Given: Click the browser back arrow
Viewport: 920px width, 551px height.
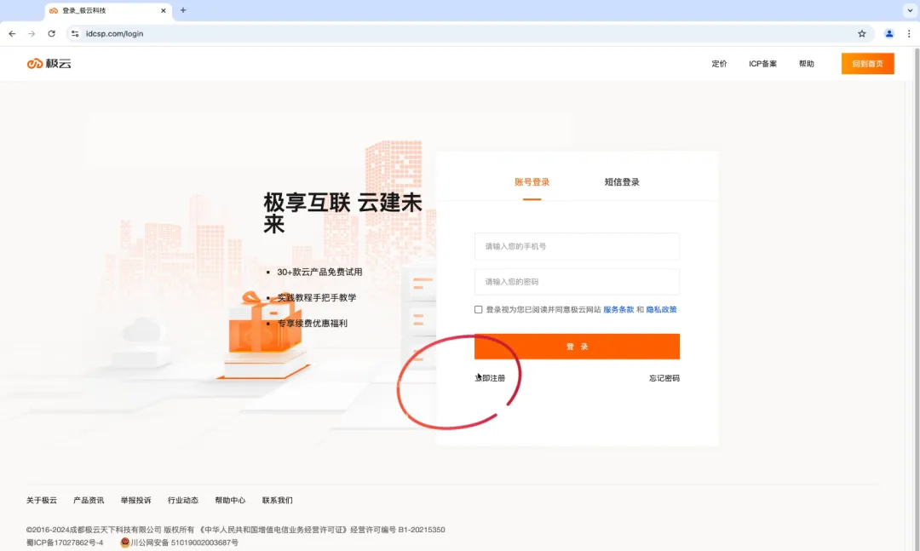Looking at the screenshot, I should pos(12,33).
